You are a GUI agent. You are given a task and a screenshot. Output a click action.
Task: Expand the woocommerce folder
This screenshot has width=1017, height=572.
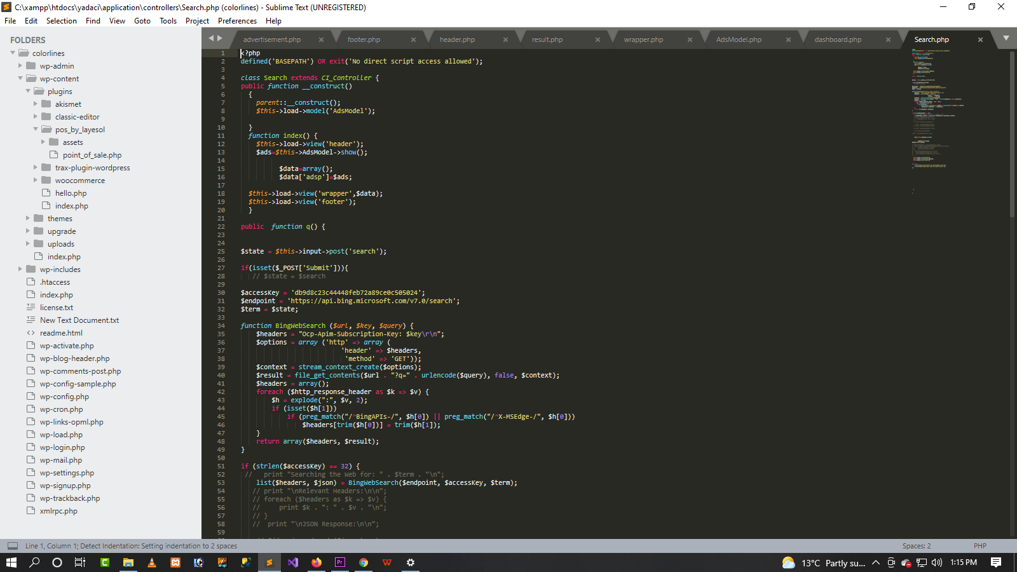tap(36, 180)
